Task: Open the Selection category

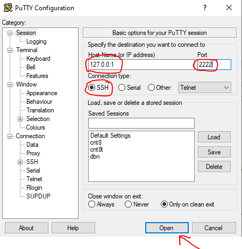Action: click(38, 119)
